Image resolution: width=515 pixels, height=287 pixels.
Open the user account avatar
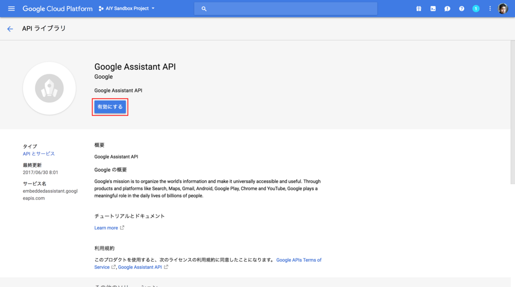(503, 9)
